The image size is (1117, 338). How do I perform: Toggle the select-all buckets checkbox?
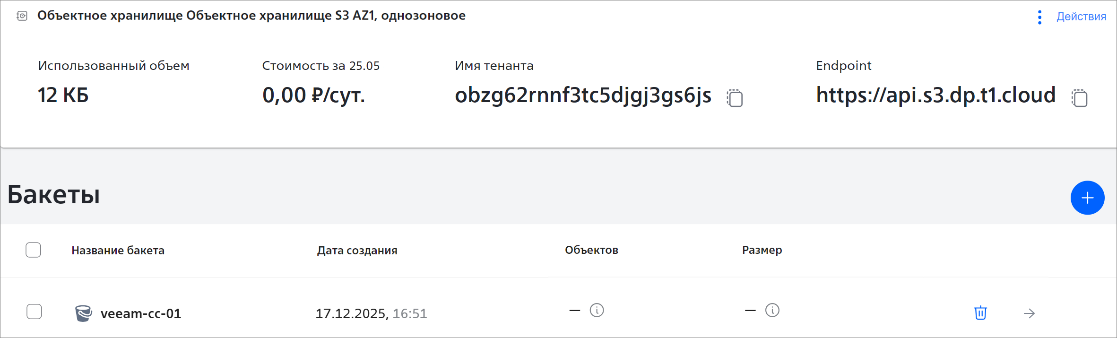point(33,250)
